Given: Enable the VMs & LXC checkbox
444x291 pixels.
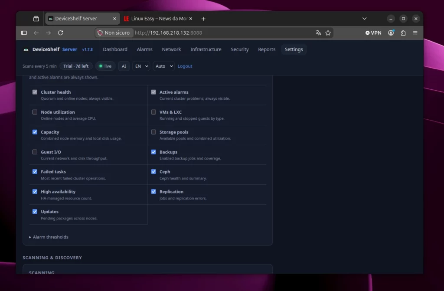Looking at the screenshot, I should click(153, 112).
